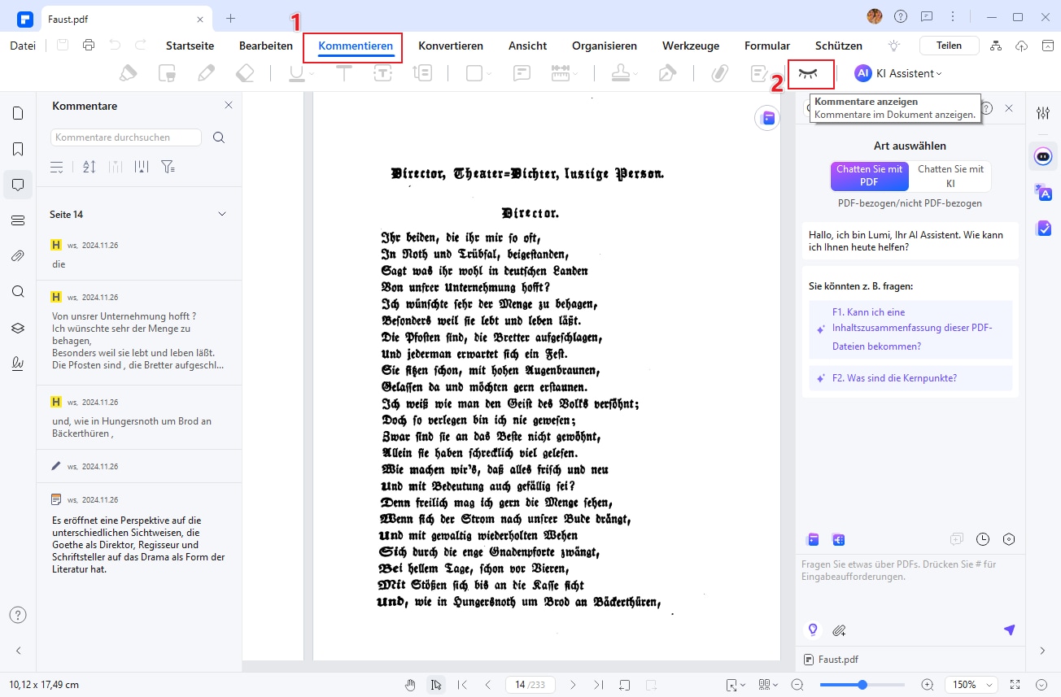This screenshot has width=1061, height=697.
Task: Close the Kommentare panel
Action: [x=229, y=105]
